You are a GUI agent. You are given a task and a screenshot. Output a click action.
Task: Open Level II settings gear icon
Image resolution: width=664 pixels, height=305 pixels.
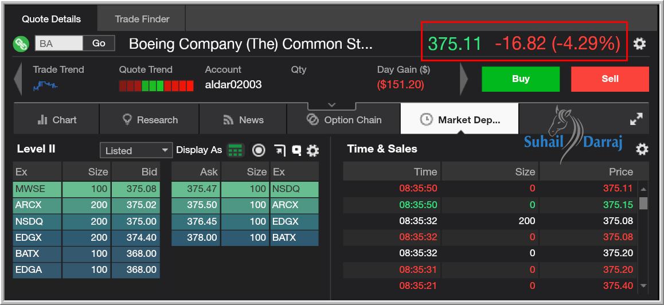(313, 150)
